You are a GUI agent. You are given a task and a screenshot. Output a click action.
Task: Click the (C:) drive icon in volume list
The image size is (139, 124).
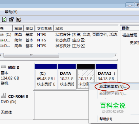coord(2,35)
